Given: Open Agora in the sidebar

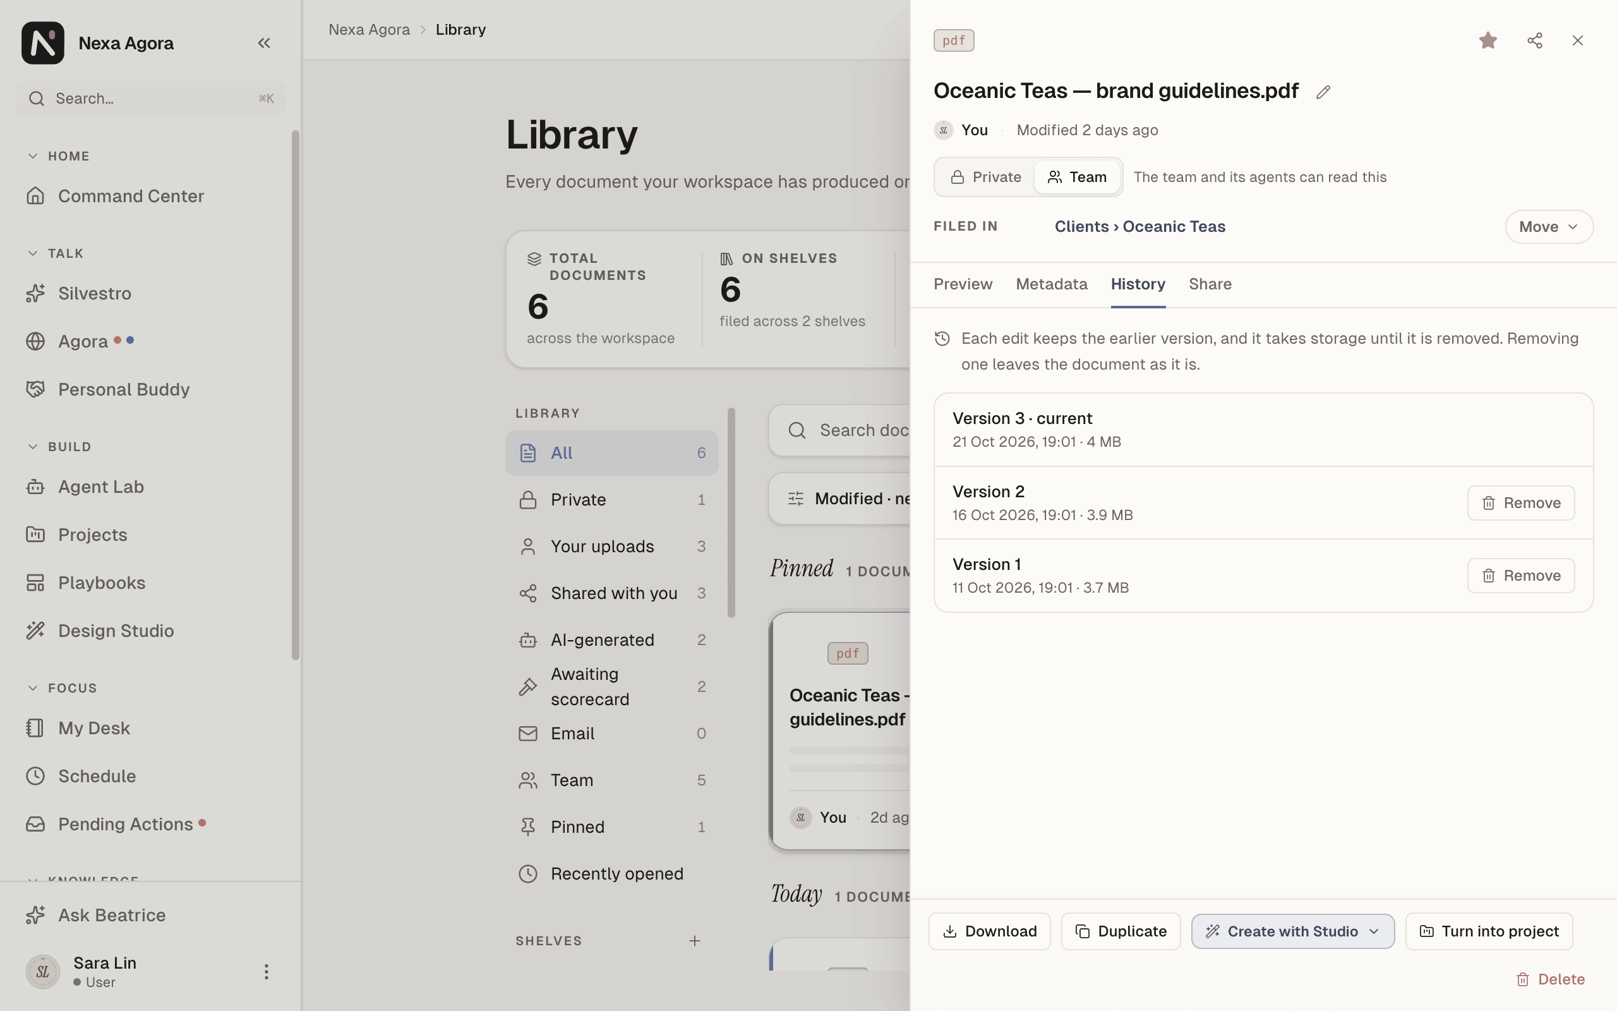Looking at the screenshot, I should click(150, 341).
